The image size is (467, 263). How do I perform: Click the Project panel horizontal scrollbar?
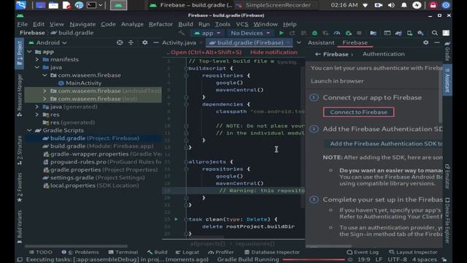(x=76, y=246)
